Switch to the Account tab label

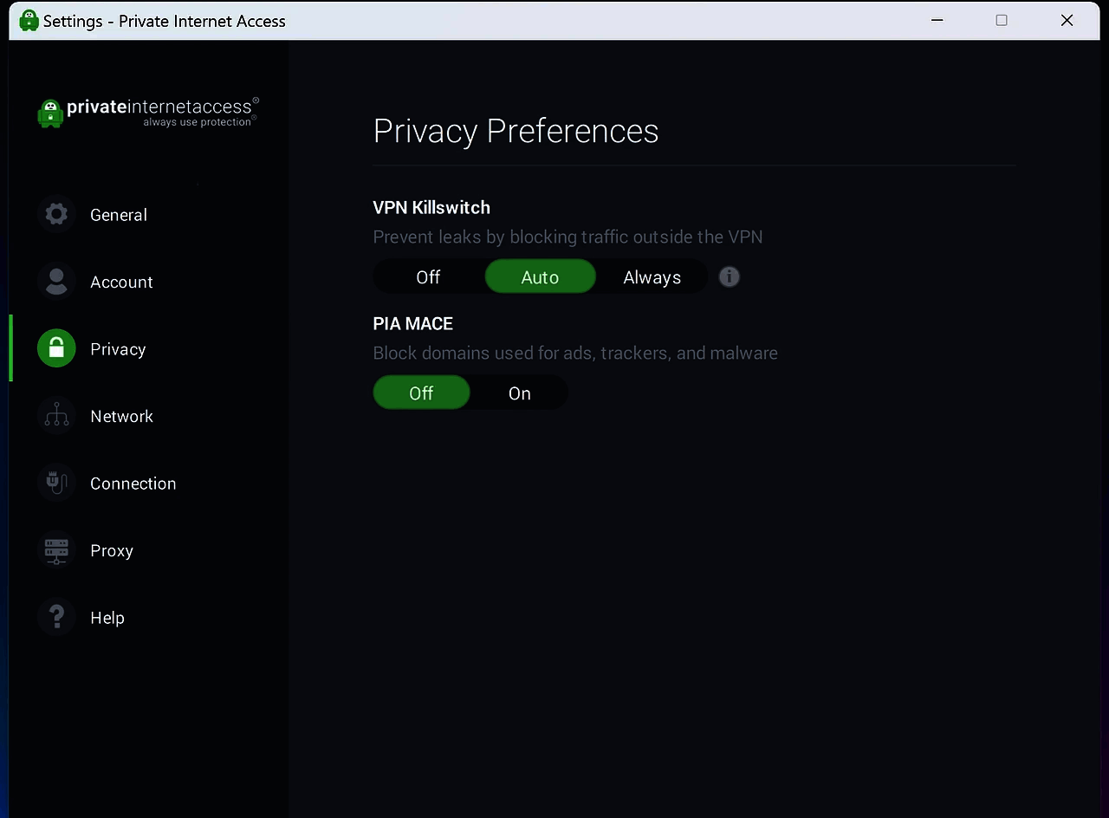point(121,282)
